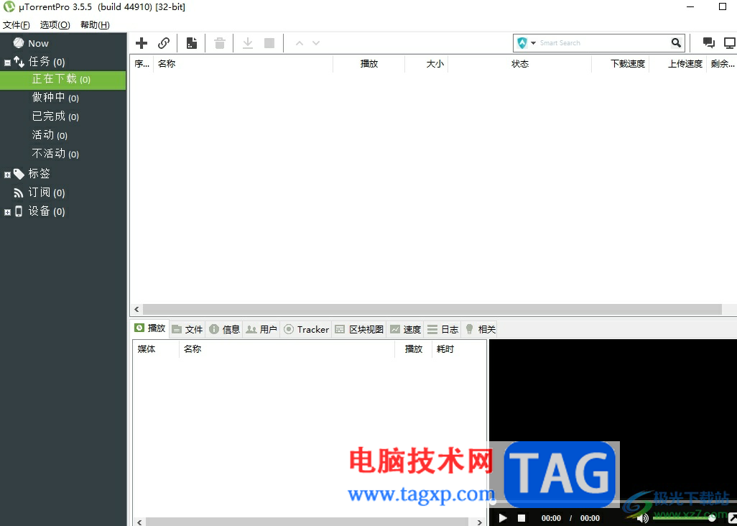This screenshot has width=737, height=526.
Task: Sort by the 下载速度 column header
Action: click(621, 64)
